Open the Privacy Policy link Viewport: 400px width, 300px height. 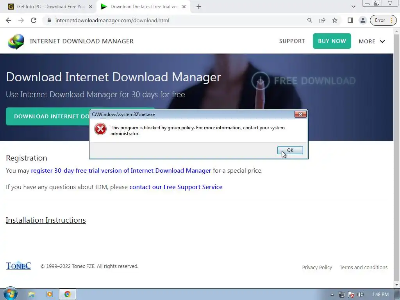[x=317, y=267]
